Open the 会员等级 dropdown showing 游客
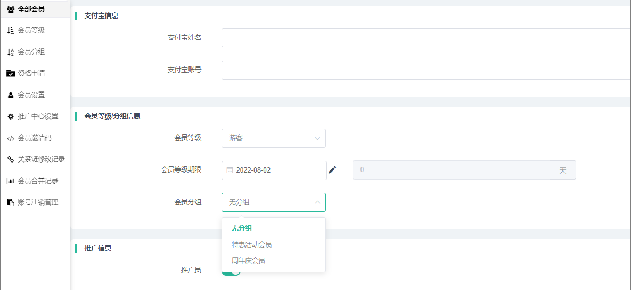Image resolution: width=631 pixels, height=290 pixels. (x=273, y=138)
